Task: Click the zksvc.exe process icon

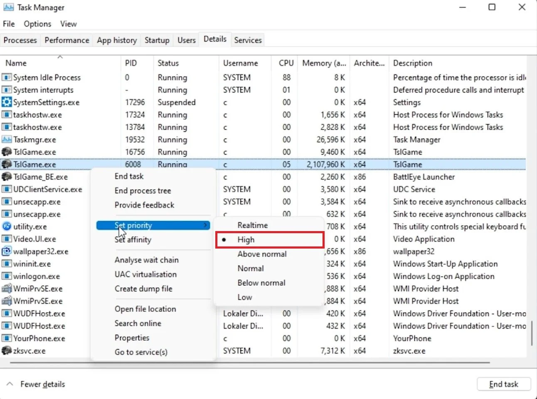Action: pos(7,351)
